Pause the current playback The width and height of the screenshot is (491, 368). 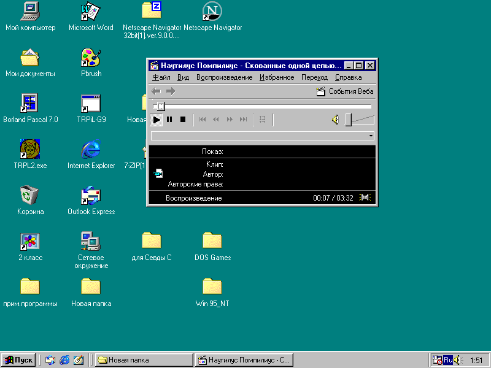(169, 120)
